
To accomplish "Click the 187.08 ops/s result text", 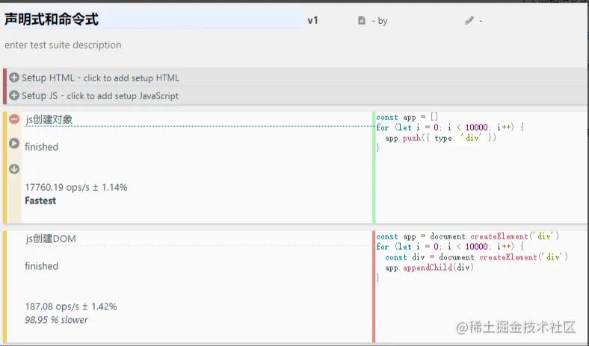I will [x=70, y=306].
